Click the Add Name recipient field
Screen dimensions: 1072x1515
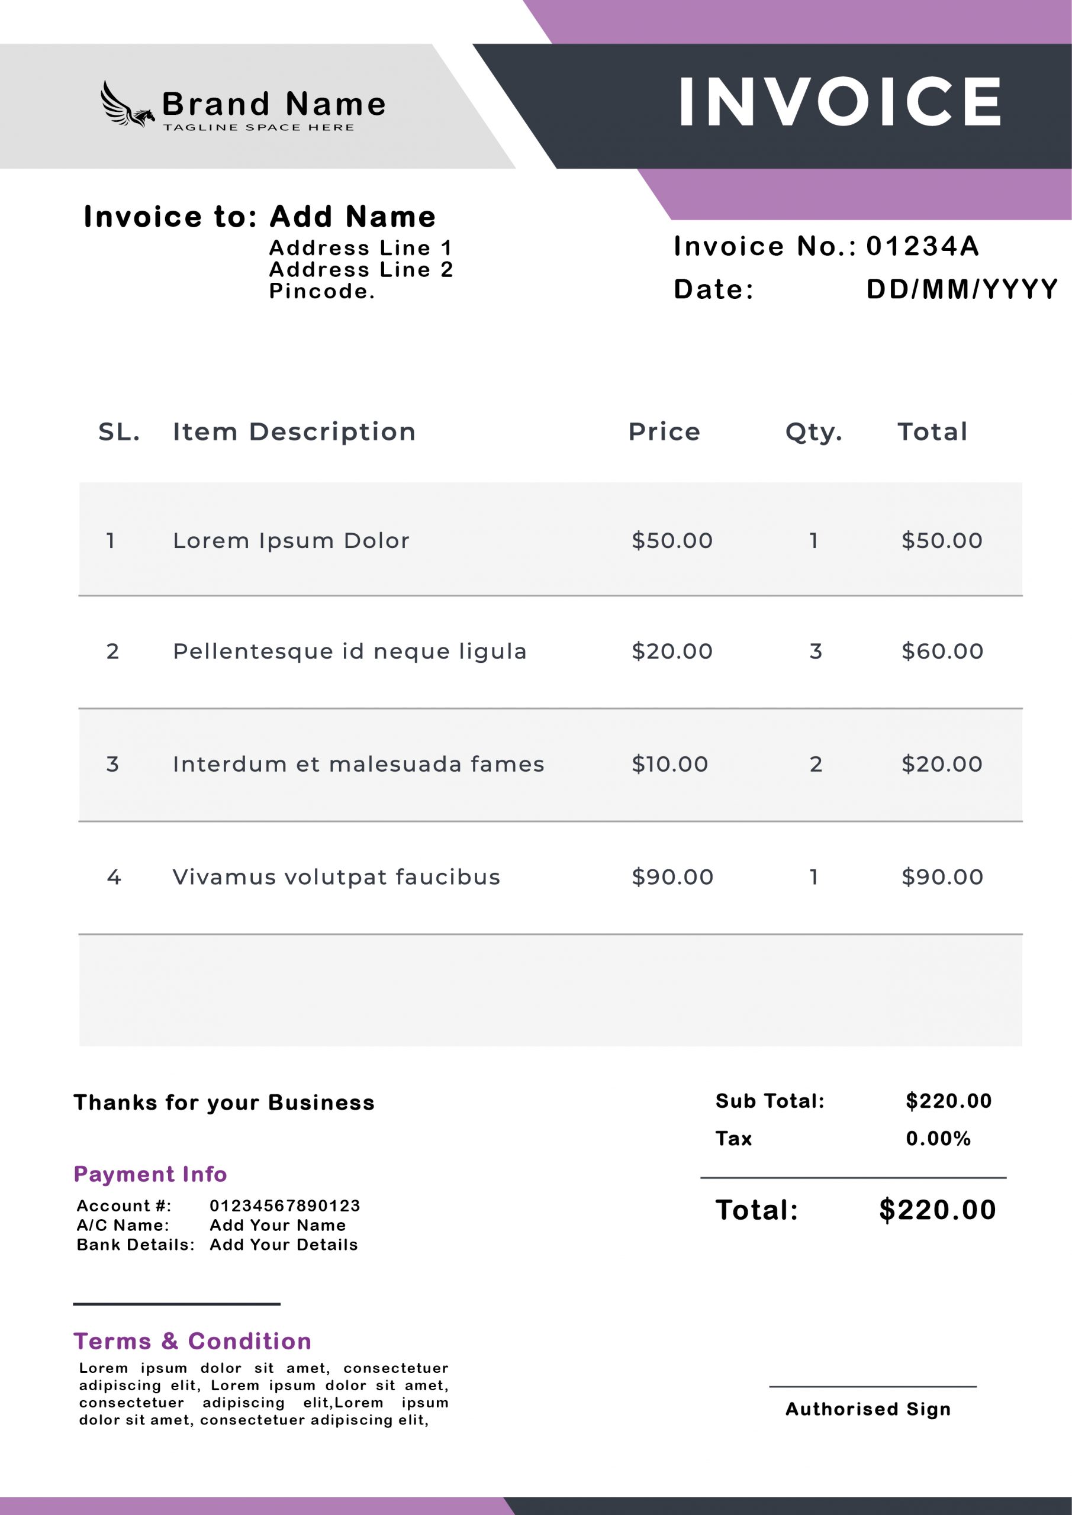pos(352,217)
